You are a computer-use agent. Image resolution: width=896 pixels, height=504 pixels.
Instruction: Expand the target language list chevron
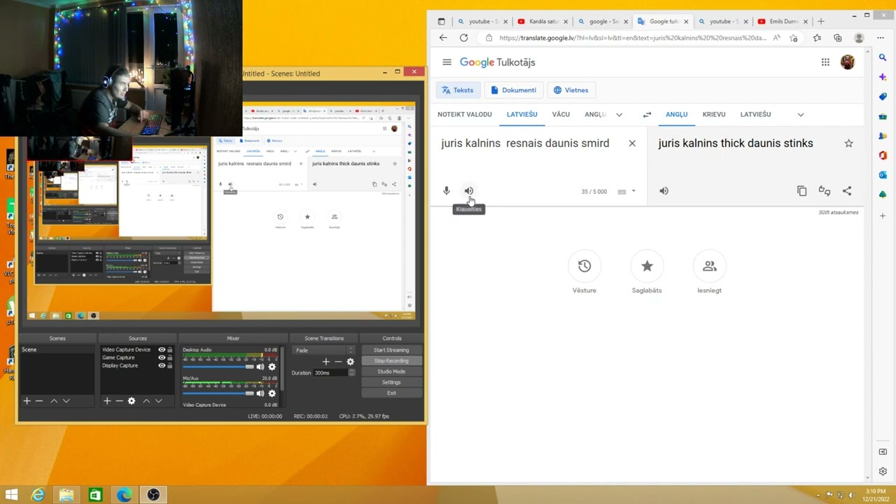coord(801,115)
